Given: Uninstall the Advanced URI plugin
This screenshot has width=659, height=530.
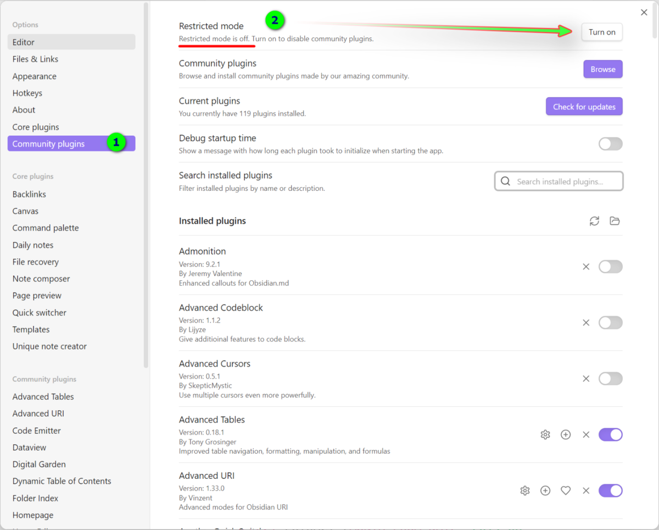Looking at the screenshot, I should (586, 490).
